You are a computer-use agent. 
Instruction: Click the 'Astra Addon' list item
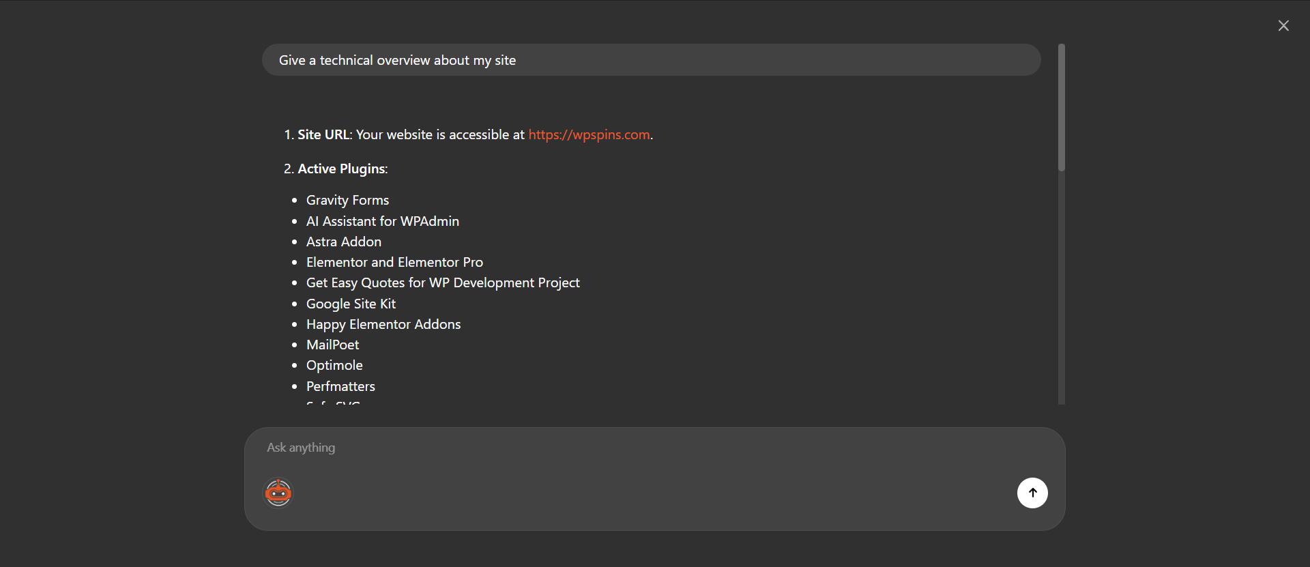[344, 242]
